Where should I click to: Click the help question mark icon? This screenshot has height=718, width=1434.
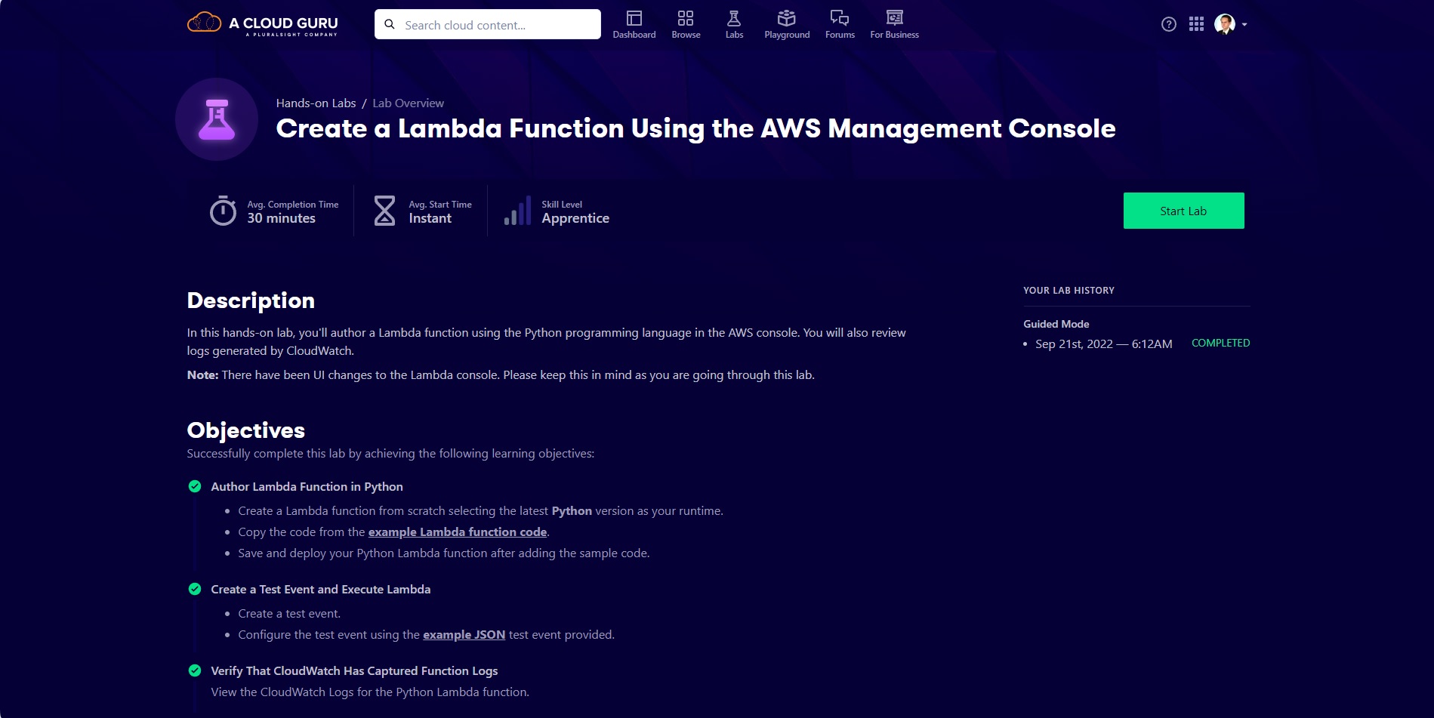1169,24
